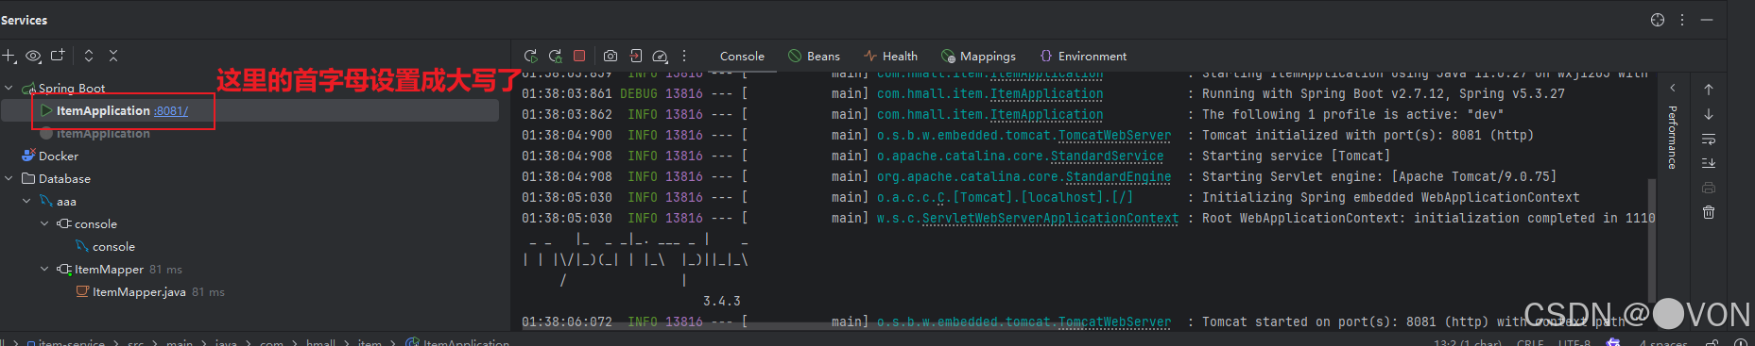1755x346 pixels.
Task: Open the Services panel options menu
Action: (x=1682, y=20)
